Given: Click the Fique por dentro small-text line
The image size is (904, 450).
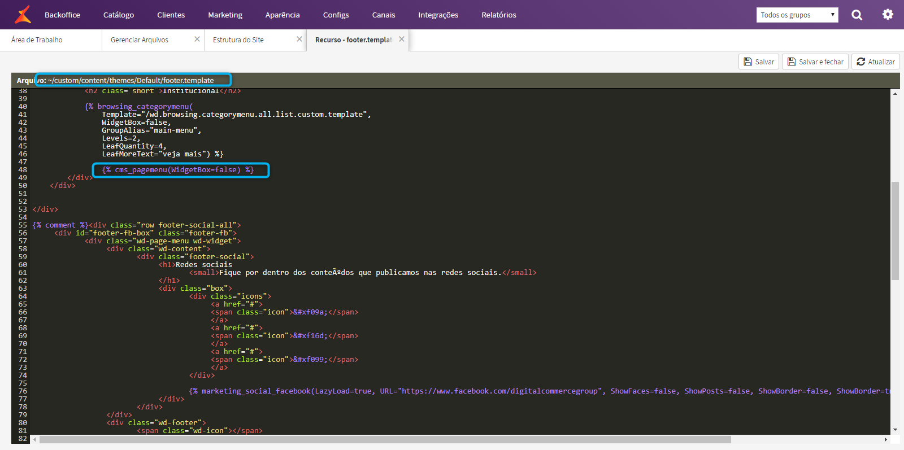Looking at the screenshot, I should pyautogui.click(x=363, y=272).
